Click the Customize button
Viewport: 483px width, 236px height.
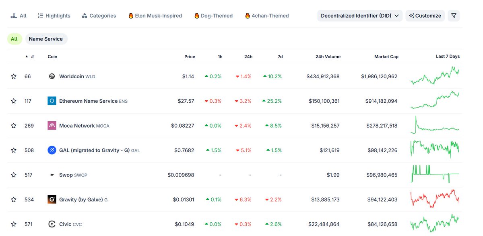(425, 16)
